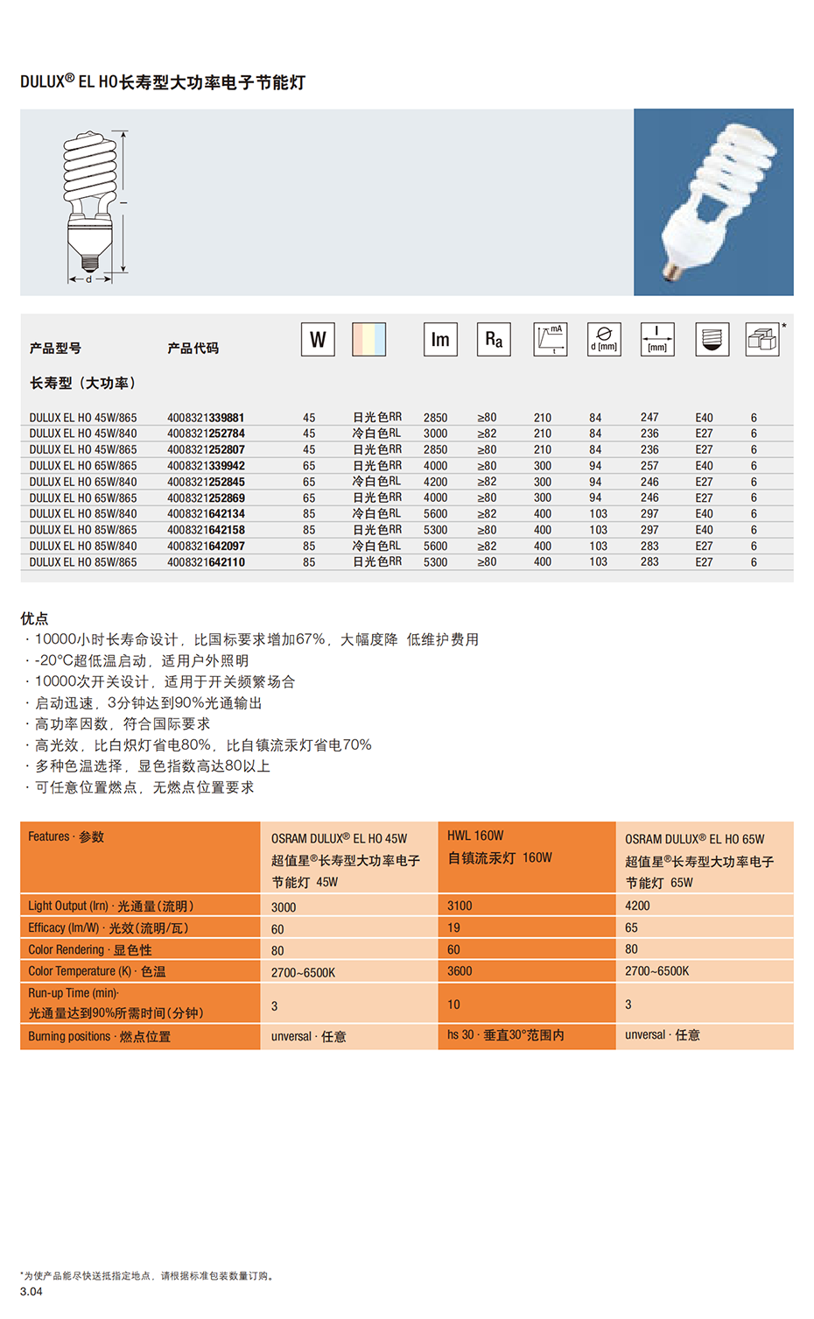Click the light color temperature column icon

pyautogui.click(x=369, y=339)
